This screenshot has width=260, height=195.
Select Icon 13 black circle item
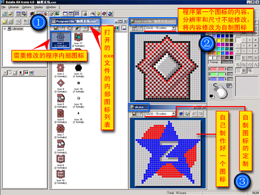point(79,71)
